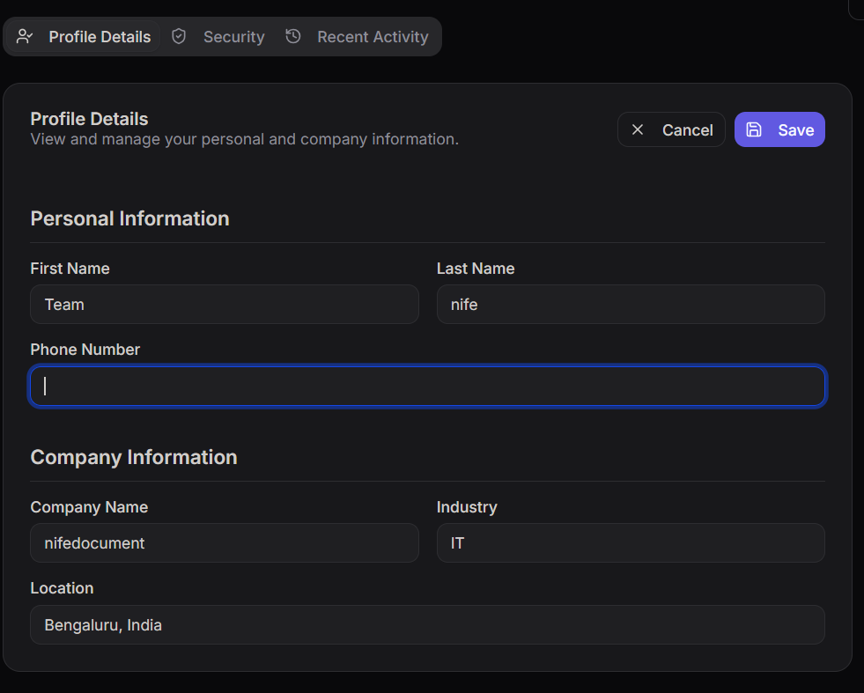Select the Company Name field with nifedocument

pyautogui.click(x=225, y=543)
